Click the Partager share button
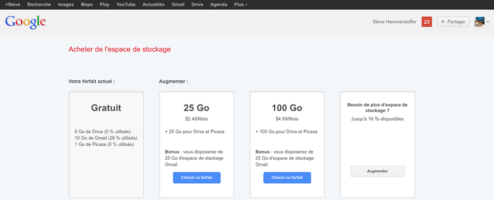494x200 pixels. (x=453, y=22)
